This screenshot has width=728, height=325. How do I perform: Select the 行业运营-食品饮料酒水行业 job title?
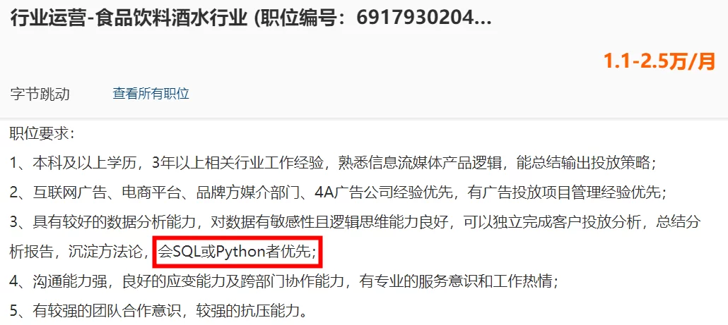pyautogui.click(x=129, y=18)
